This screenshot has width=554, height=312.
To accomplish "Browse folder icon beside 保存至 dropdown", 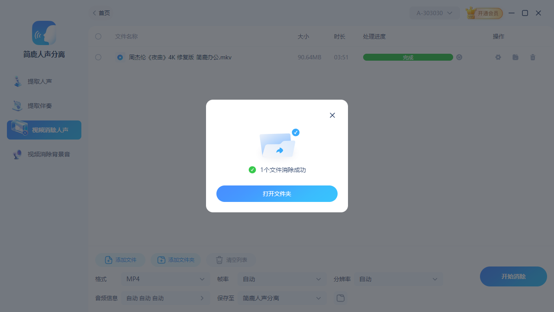I will tap(340, 298).
